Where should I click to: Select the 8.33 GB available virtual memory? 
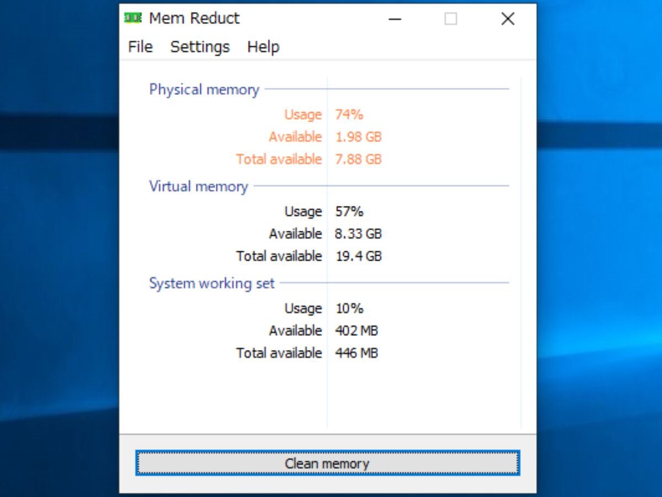point(359,234)
